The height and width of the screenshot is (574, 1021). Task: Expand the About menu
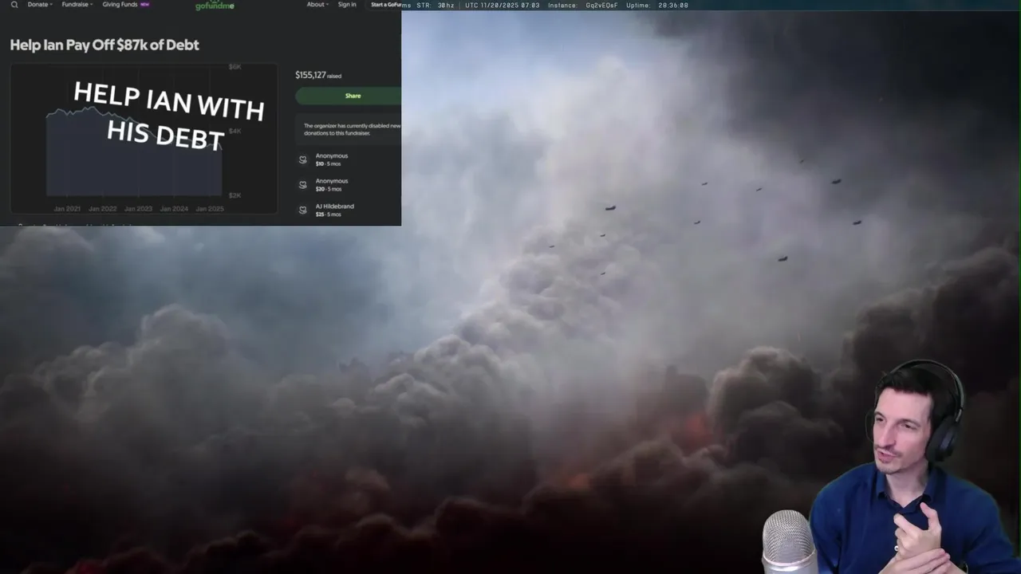(318, 5)
